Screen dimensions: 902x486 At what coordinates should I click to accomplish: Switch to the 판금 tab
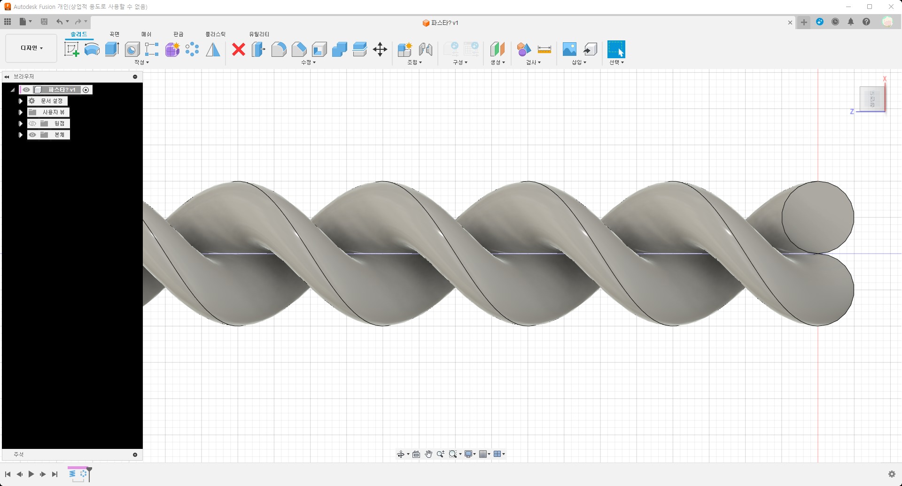(x=178, y=34)
